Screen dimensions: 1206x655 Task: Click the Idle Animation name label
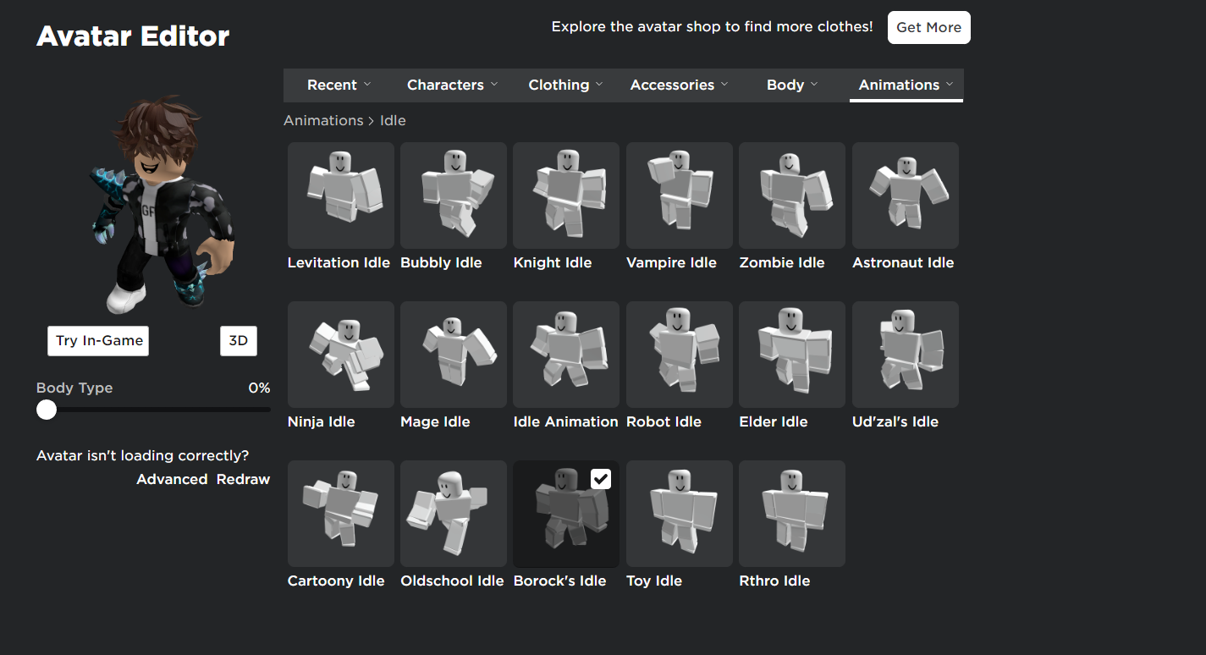point(566,421)
